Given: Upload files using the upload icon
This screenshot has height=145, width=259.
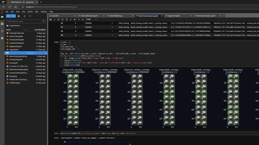Looking at the screenshot, I should (24, 16).
